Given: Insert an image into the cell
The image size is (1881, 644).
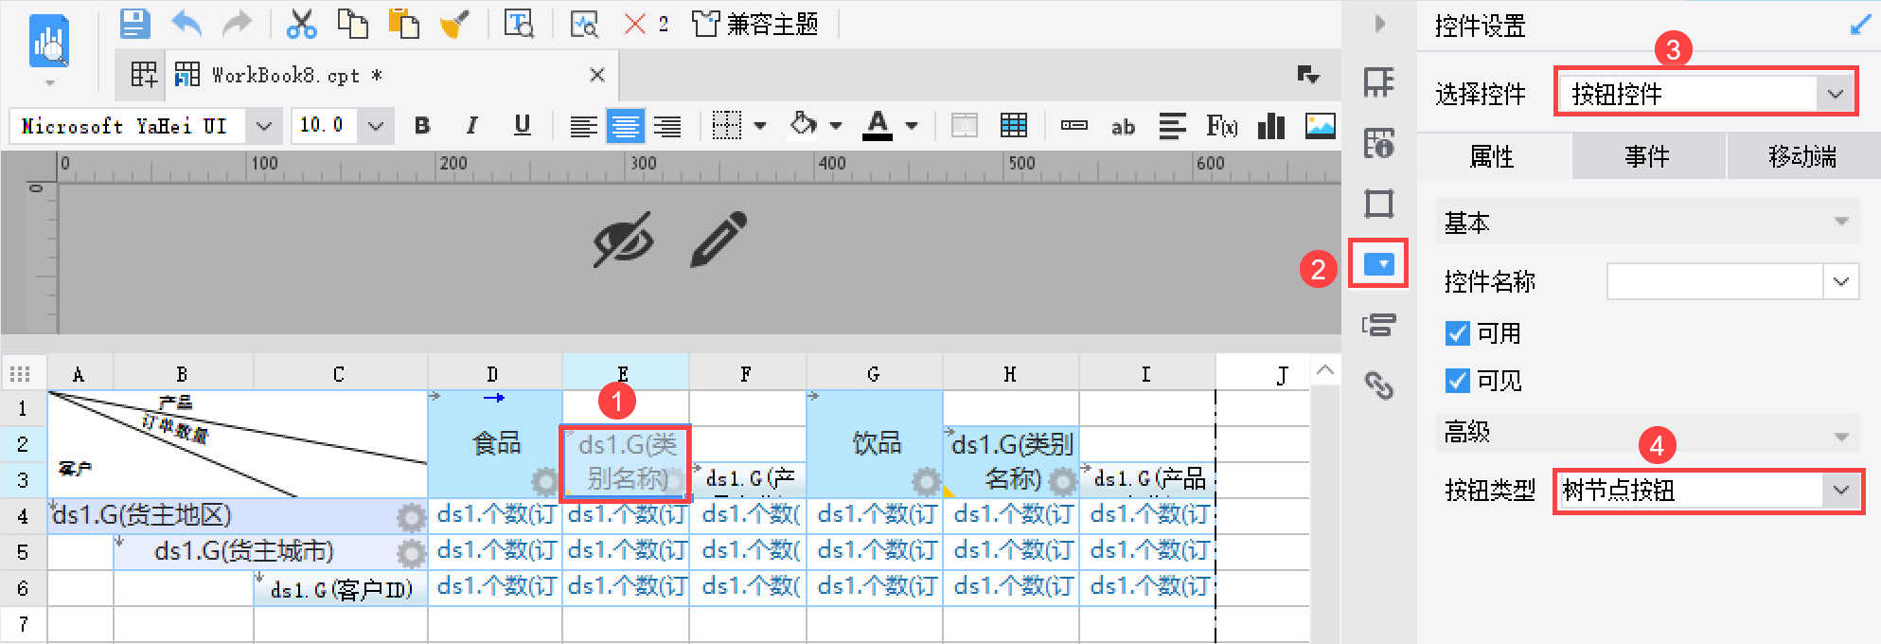Looking at the screenshot, I should (x=1320, y=126).
